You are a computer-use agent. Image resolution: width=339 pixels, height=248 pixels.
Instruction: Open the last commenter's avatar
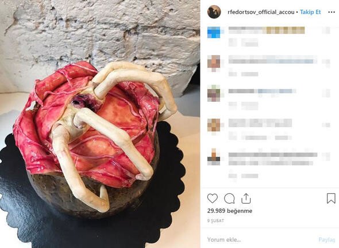[214, 157]
